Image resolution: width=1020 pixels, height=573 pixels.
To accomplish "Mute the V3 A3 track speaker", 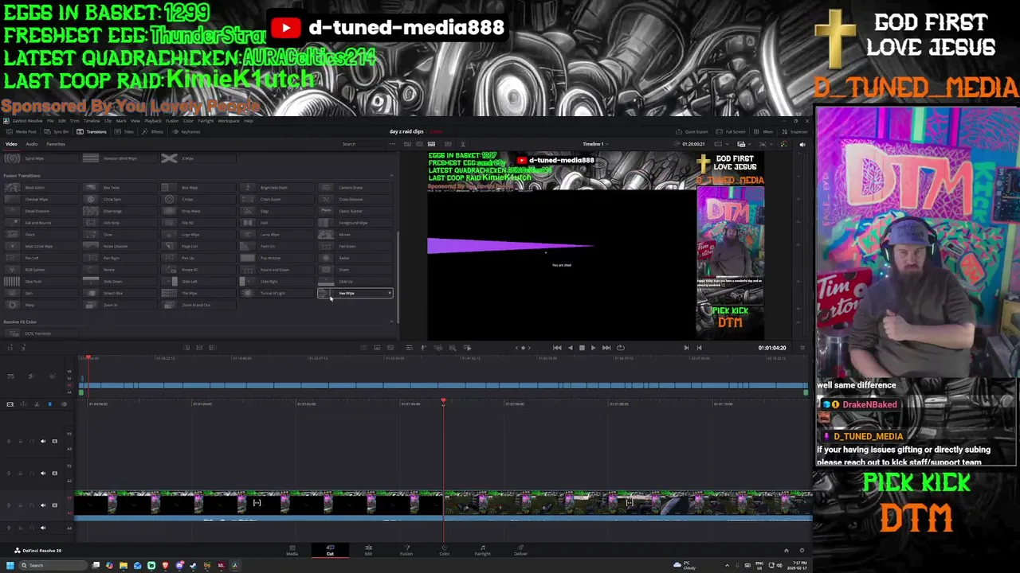I will (43, 441).
